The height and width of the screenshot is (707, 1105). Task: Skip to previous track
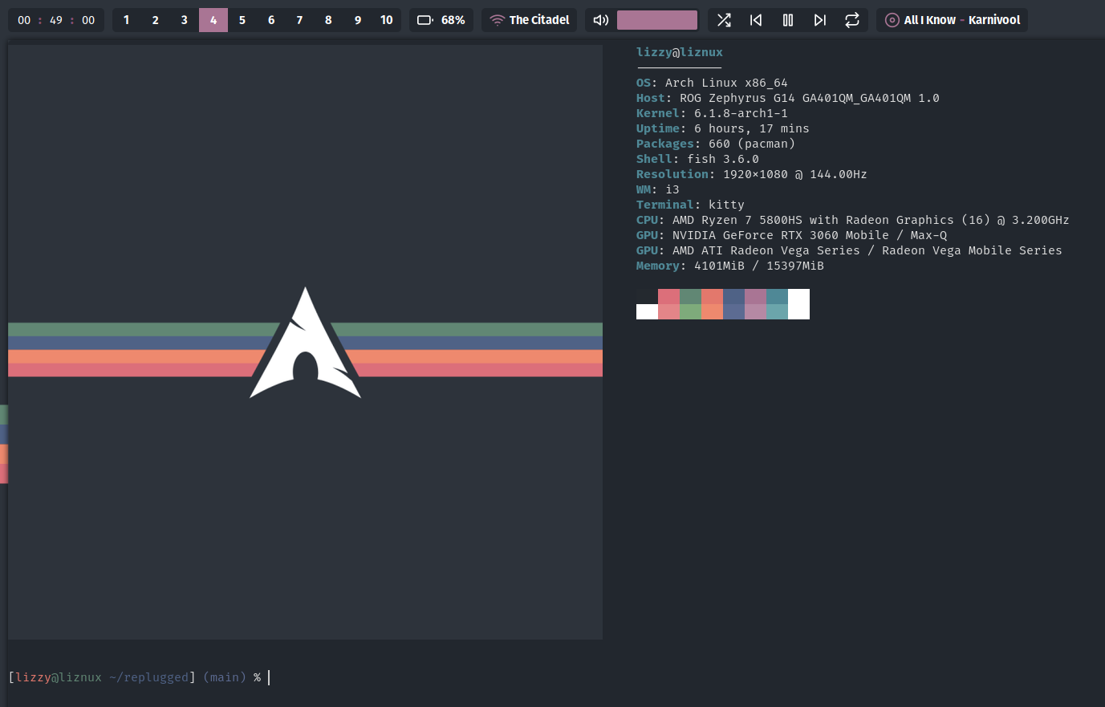756,20
